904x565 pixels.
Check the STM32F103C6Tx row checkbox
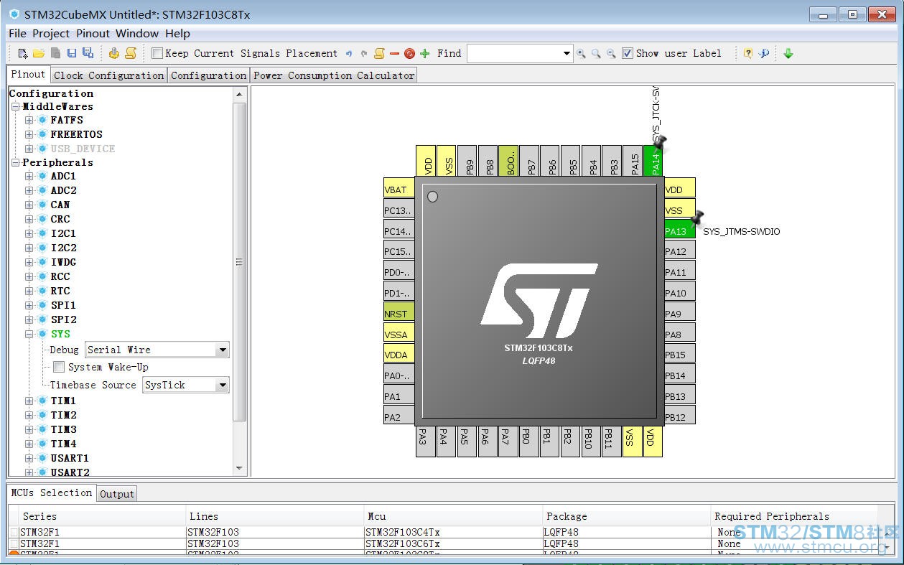[14, 543]
